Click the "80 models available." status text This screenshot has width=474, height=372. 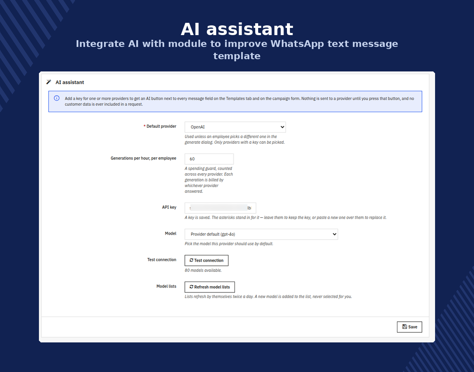pos(203,271)
